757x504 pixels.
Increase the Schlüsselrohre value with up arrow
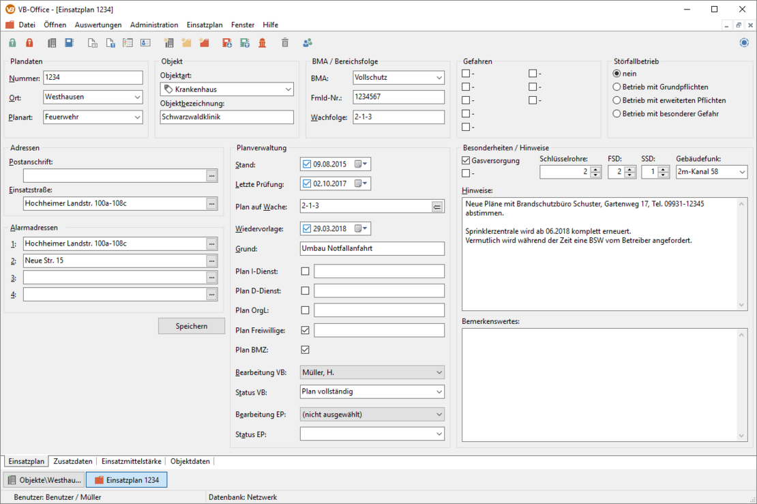click(595, 169)
